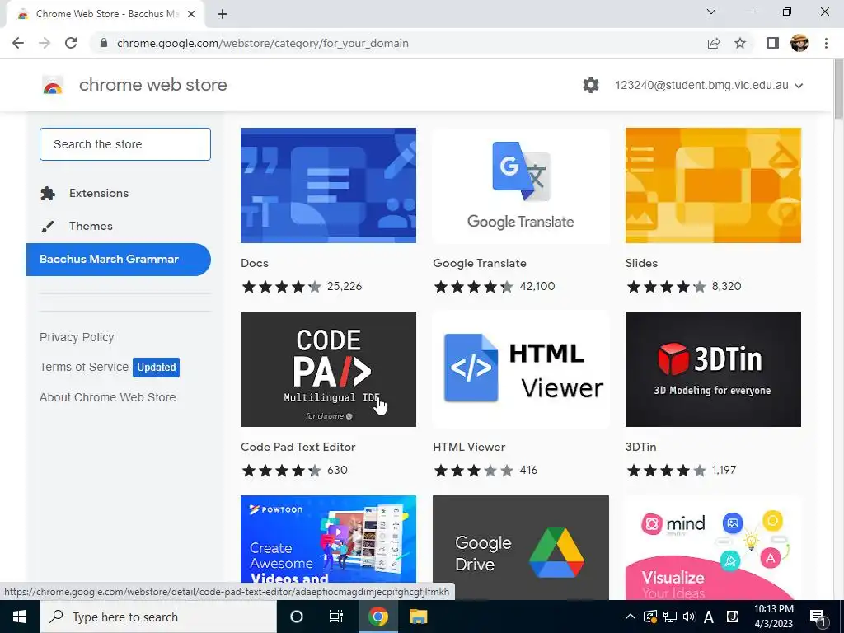
Task: Select the Bacchus Marsh Grammar category
Action: click(x=119, y=260)
